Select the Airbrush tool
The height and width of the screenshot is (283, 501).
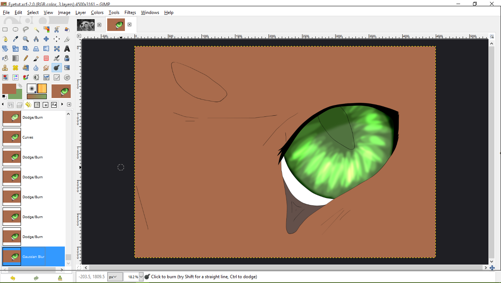coord(57,58)
